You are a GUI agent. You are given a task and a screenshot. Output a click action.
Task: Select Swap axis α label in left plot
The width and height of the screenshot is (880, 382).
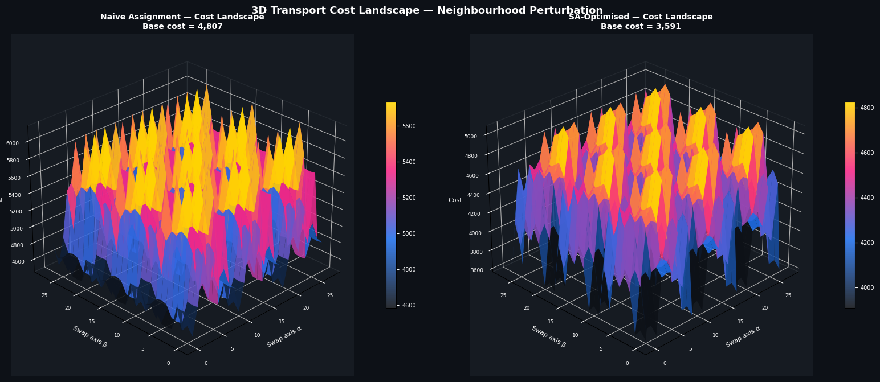pyautogui.click(x=284, y=336)
